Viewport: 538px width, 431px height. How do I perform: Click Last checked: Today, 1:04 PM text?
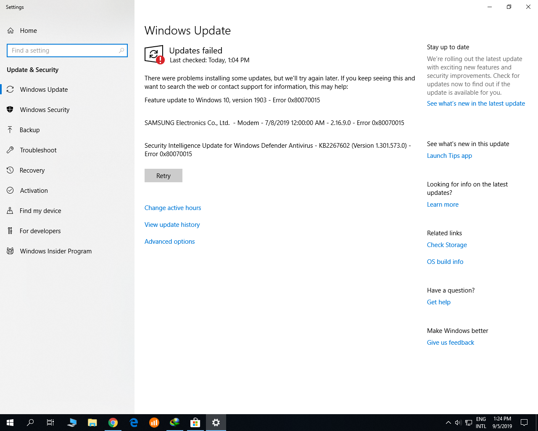[x=210, y=60]
